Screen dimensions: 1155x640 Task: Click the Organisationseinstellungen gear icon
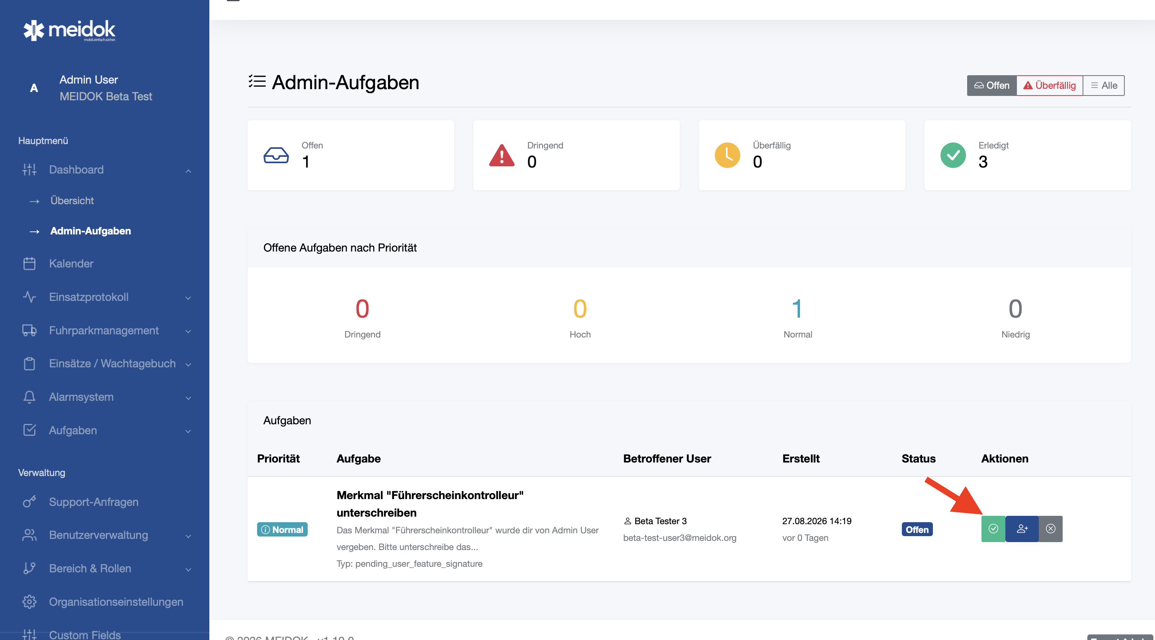coord(29,602)
